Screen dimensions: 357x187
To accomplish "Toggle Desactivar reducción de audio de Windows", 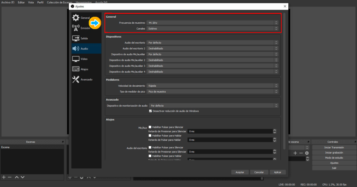I will 151,111.
